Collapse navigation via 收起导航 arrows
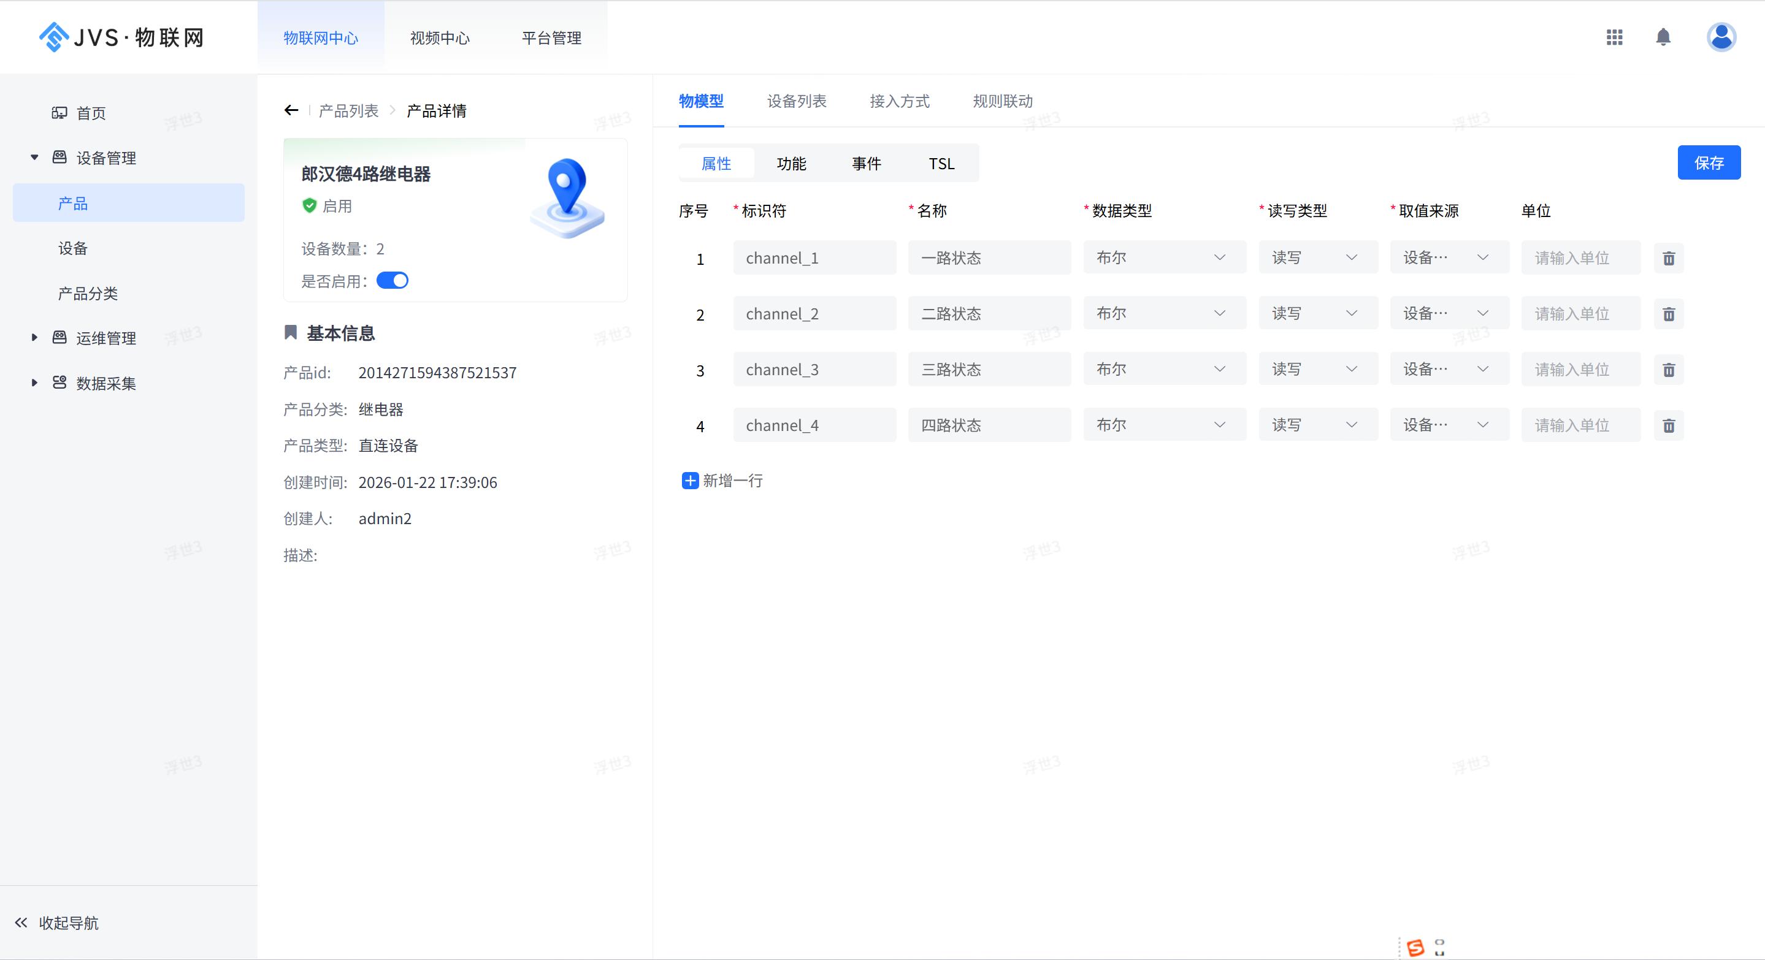Screen dimensions: 1765x960 tap(21, 923)
